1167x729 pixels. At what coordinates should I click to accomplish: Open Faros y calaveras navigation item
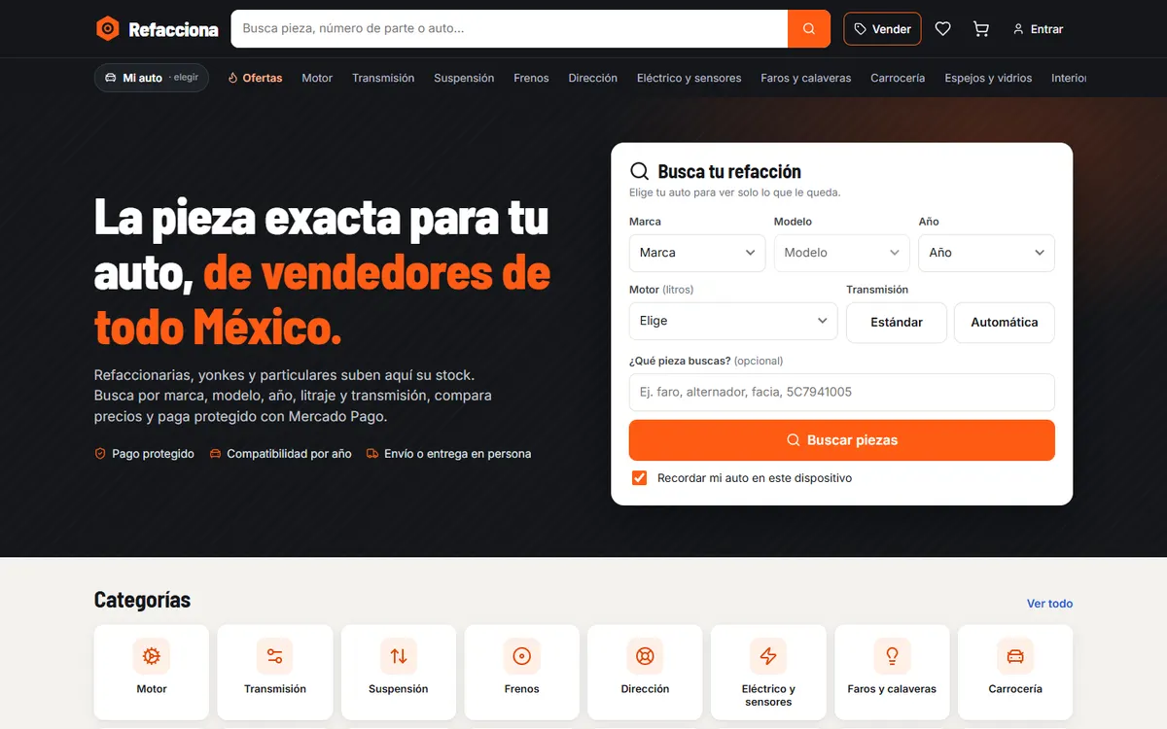806,78
